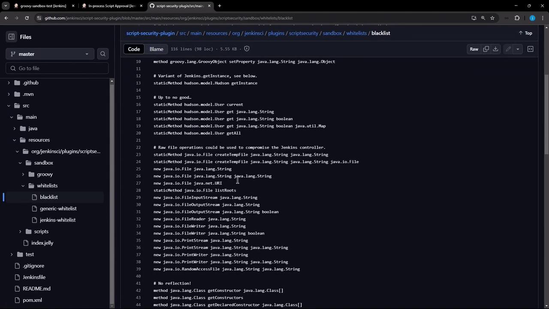
Task: Copy raw file contents icon
Action: [x=486, y=49]
